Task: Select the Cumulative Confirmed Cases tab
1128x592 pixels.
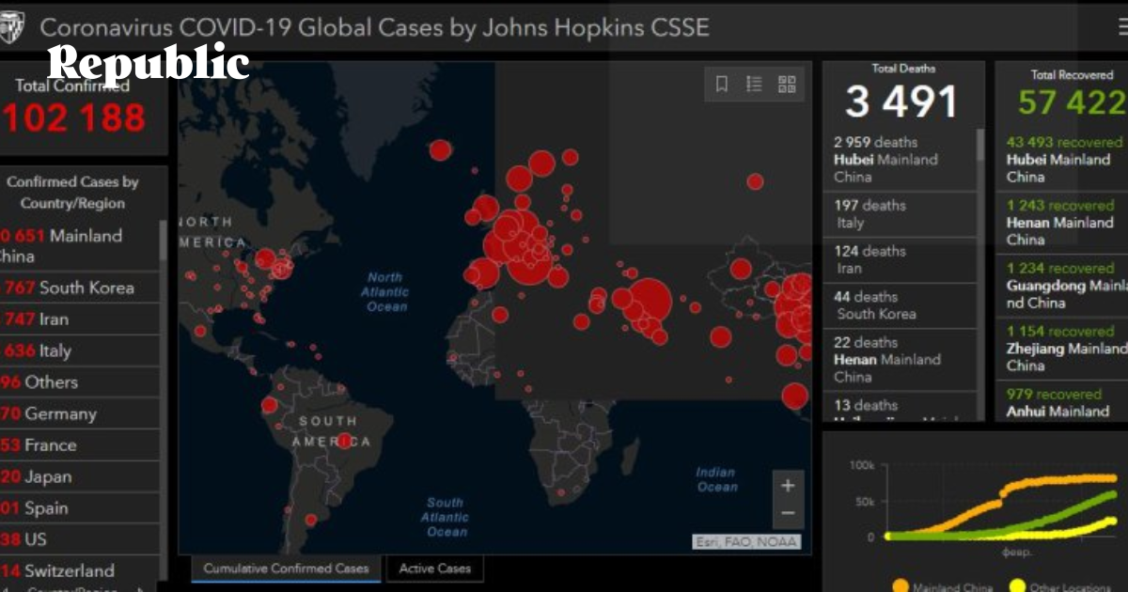Action: (x=287, y=569)
